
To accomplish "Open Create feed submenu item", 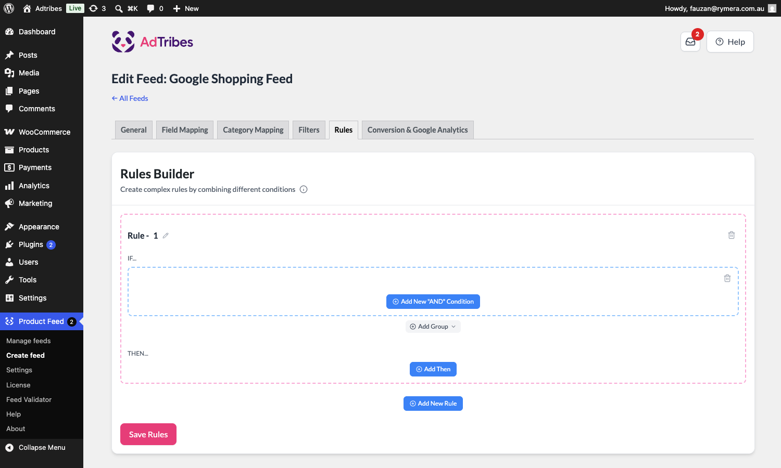I will click(x=26, y=356).
